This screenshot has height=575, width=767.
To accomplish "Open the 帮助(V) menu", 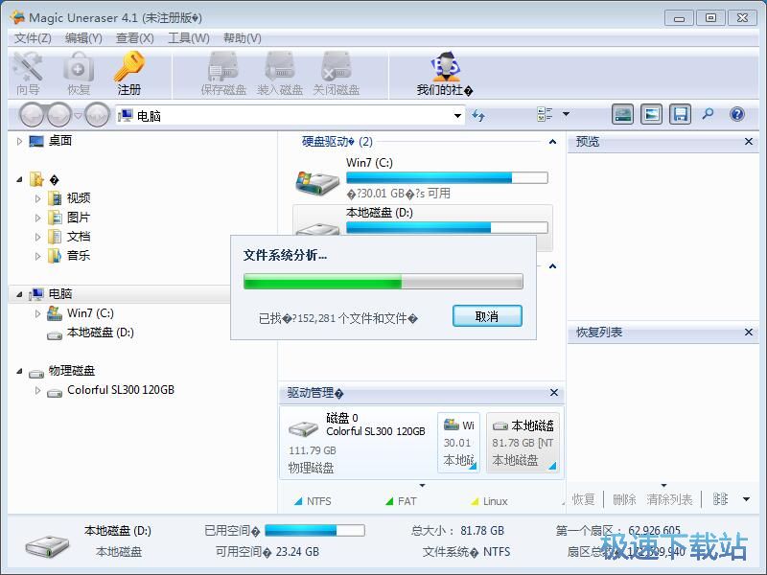I will [x=243, y=38].
